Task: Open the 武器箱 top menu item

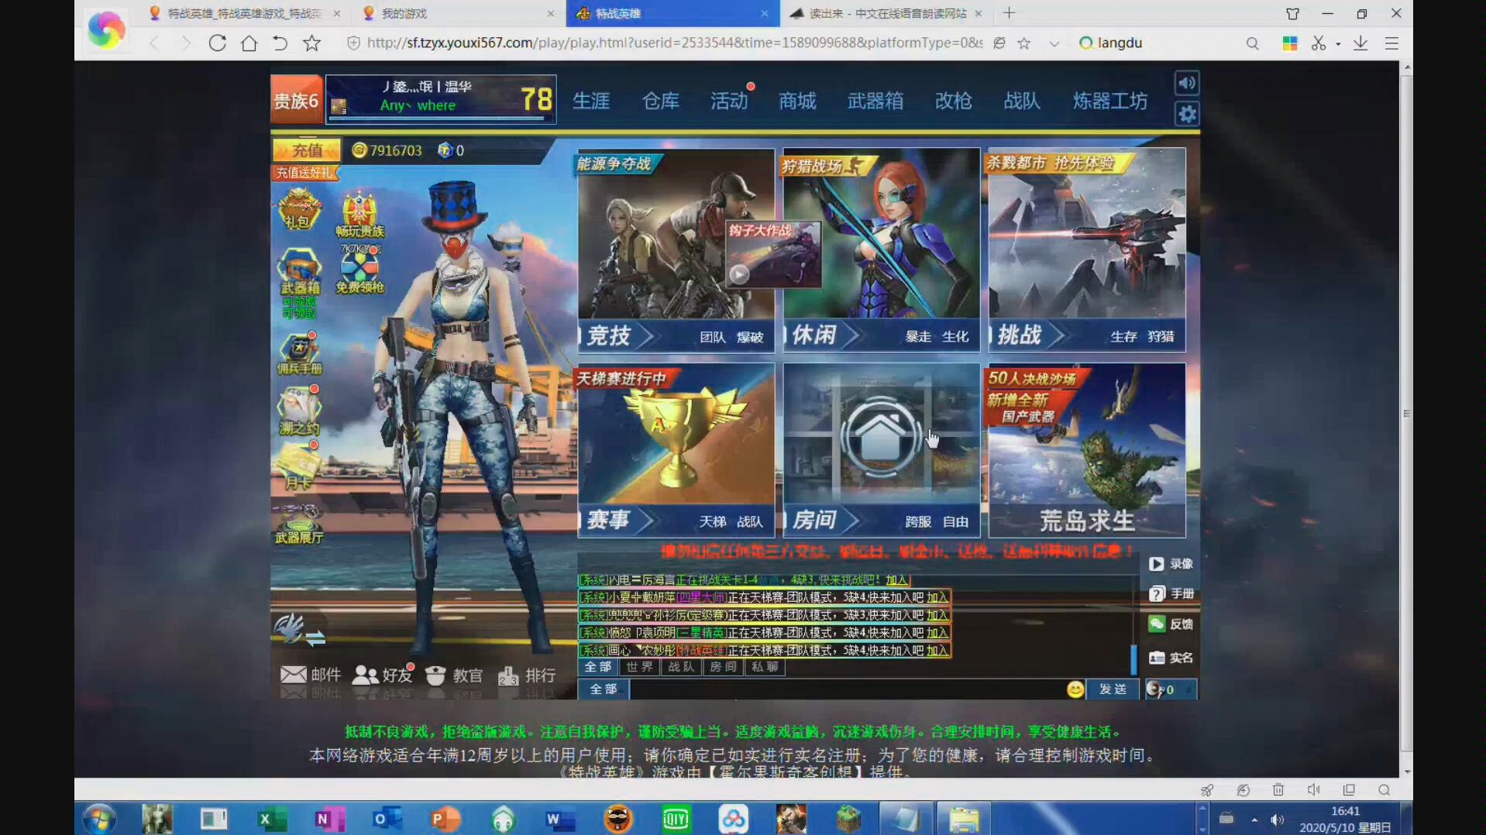Action: tap(875, 101)
